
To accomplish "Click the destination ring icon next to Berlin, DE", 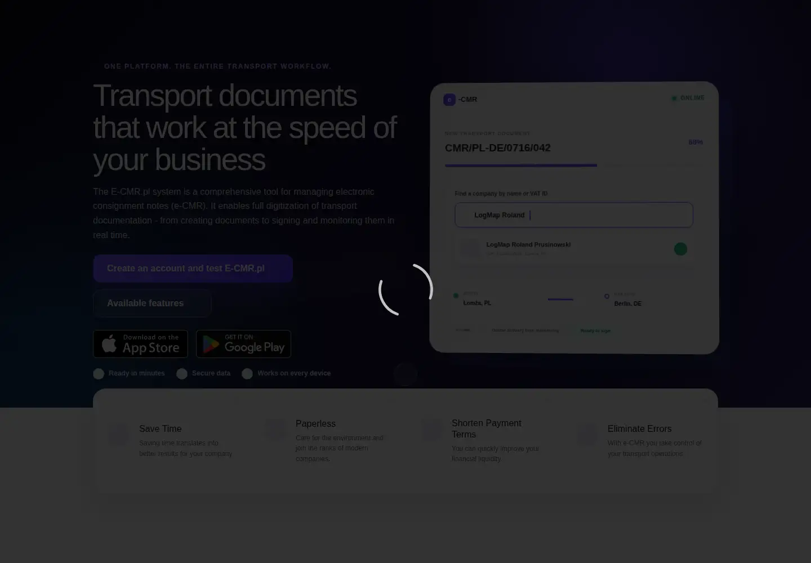I will pyautogui.click(x=607, y=296).
